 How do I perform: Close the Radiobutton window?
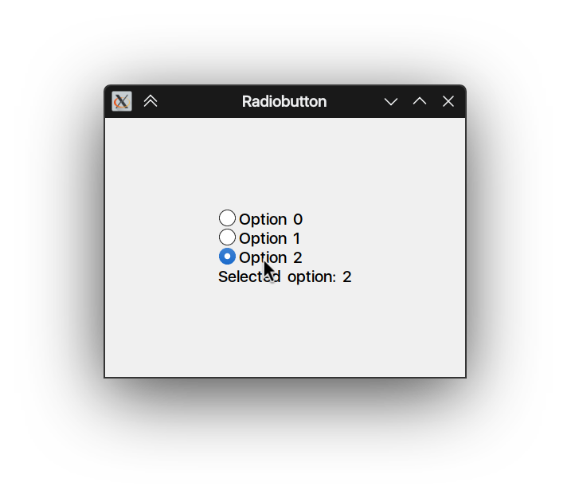pos(448,101)
